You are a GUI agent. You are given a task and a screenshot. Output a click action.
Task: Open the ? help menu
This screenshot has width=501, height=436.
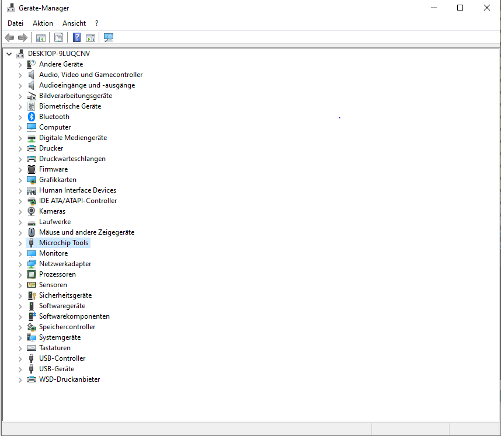click(x=96, y=23)
